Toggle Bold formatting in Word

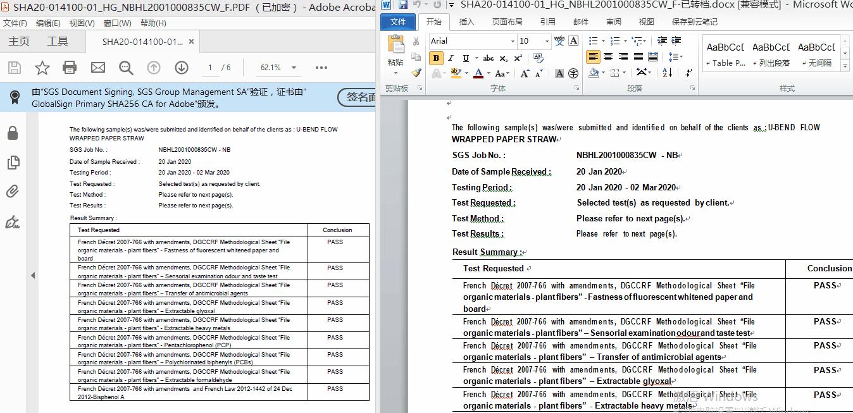[436, 58]
